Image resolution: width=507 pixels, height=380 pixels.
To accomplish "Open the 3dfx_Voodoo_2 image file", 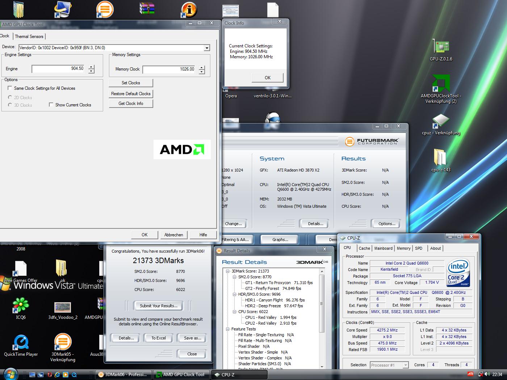I will 63,311.
